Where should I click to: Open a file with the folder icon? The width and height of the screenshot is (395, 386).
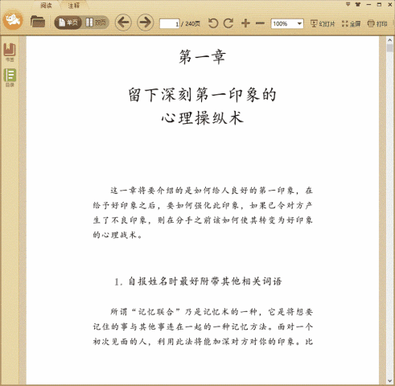(38, 22)
